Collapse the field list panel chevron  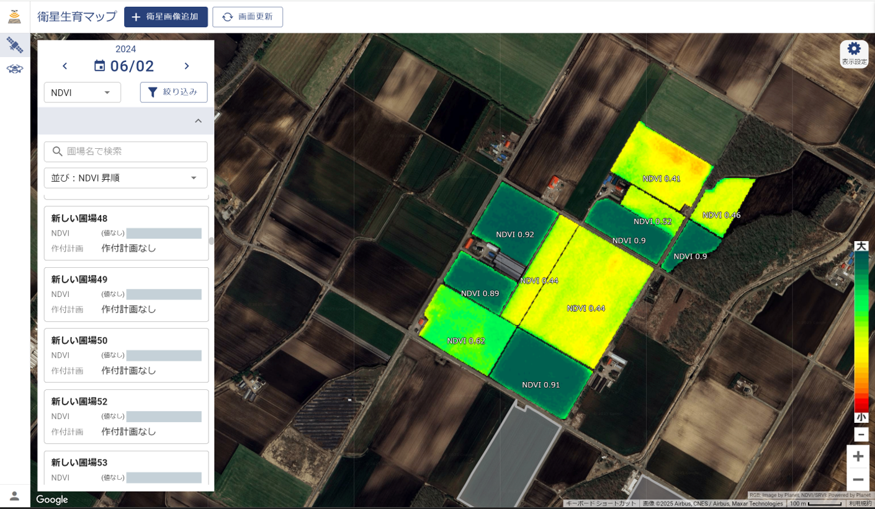coord(198,121)
